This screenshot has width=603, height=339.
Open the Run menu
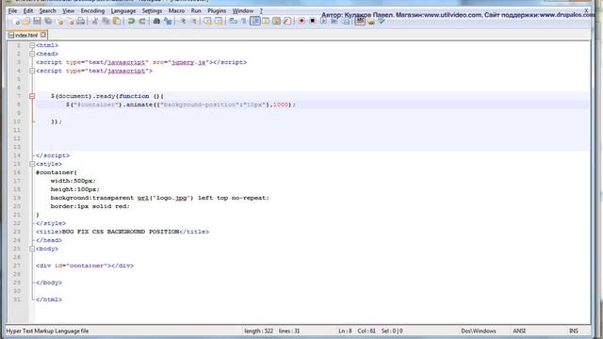pyautogui.click(x=196, y=10)
